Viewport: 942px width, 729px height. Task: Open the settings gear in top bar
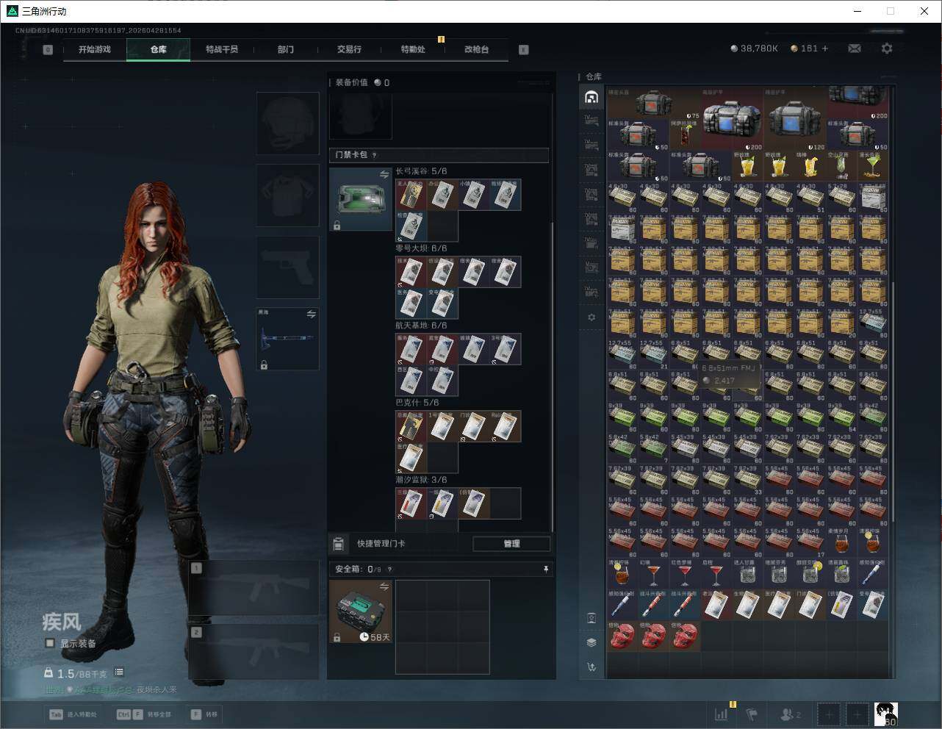coord(887,48)
